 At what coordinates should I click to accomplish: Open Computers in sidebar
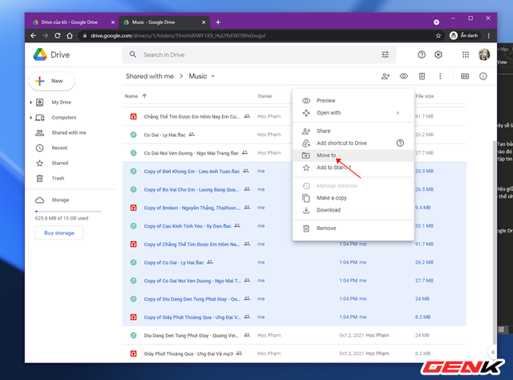tap(64, 118)
